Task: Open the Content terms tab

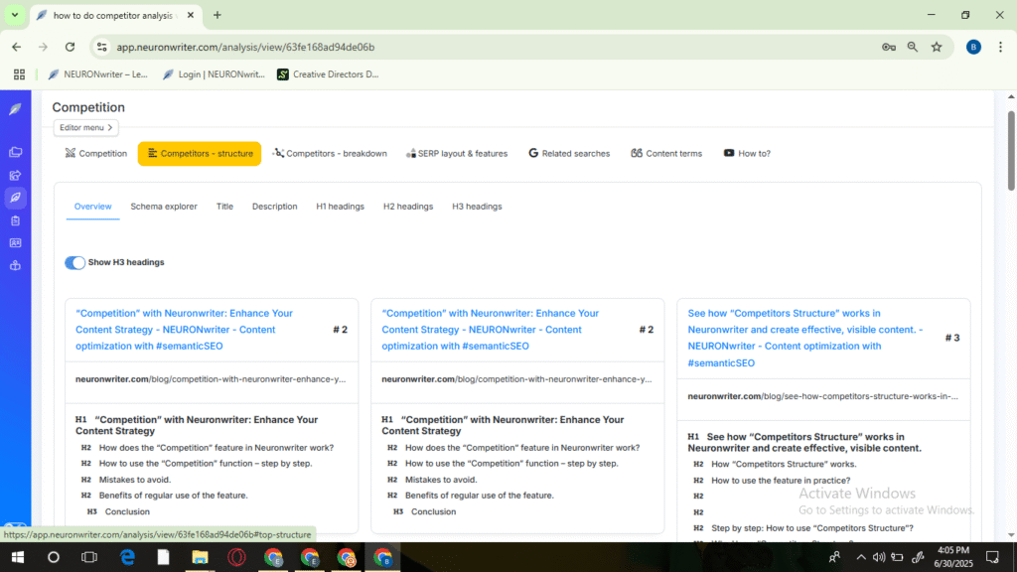Action: pyautogui.click(x=666, y=154)
